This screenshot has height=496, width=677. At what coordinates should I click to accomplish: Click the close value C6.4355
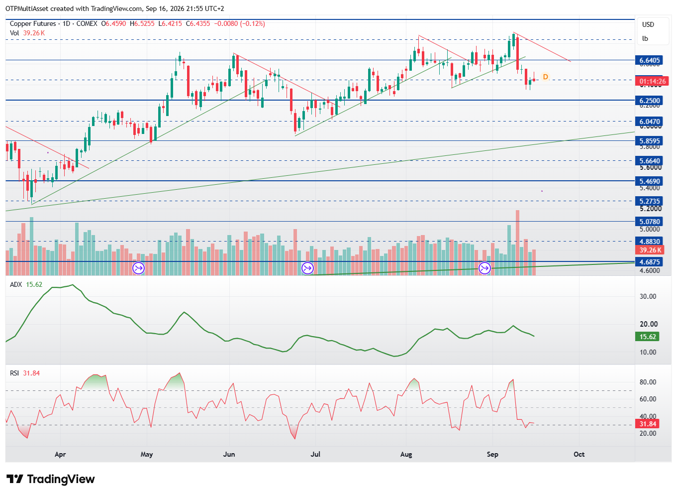coord(198,23)
